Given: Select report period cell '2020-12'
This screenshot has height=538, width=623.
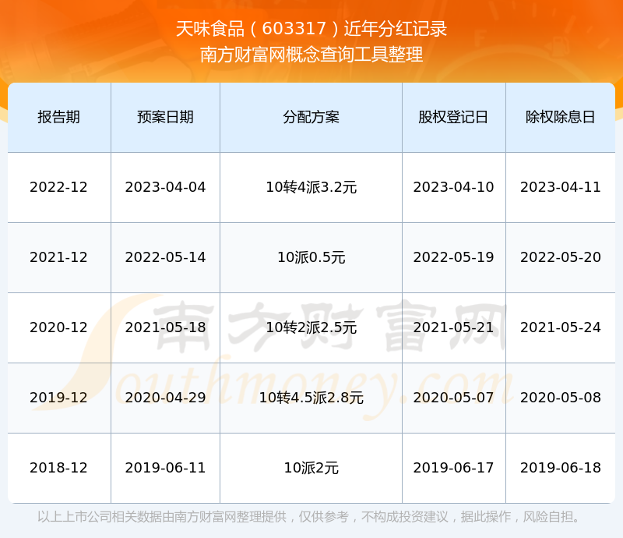Looking at the screenshot, I should coord(59,327).
